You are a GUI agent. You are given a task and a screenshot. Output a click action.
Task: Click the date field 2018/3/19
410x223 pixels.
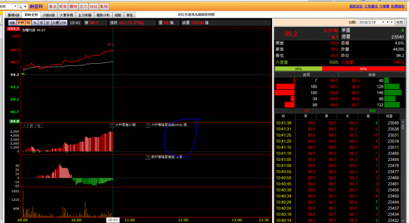[370, 22]
